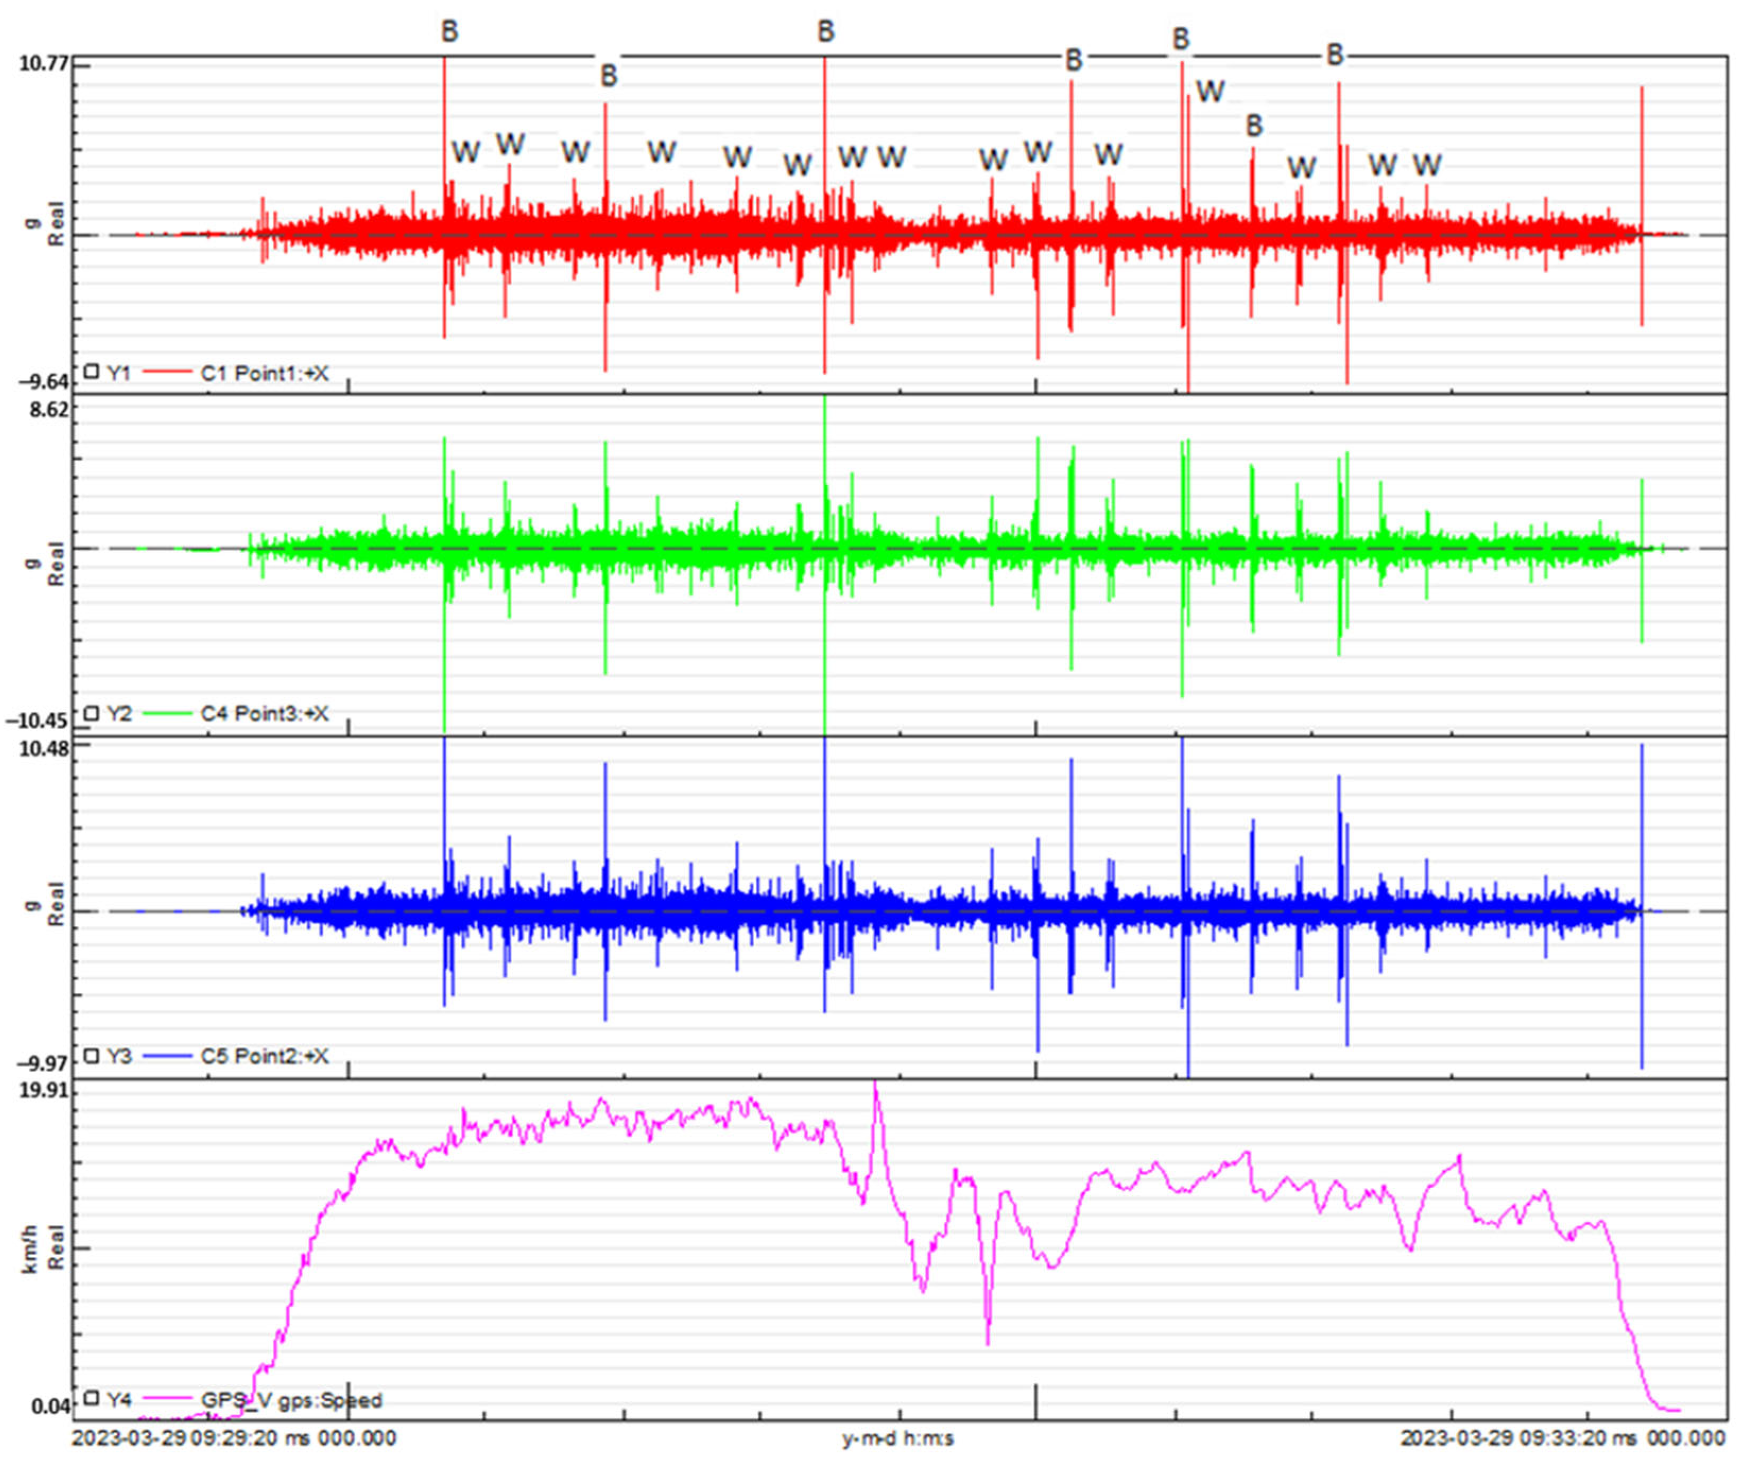The height and width of the screenshot is (1467, 1745).
Task: Toggle the Y3 checkbox in blue chart
Action: click(92, 1056)
